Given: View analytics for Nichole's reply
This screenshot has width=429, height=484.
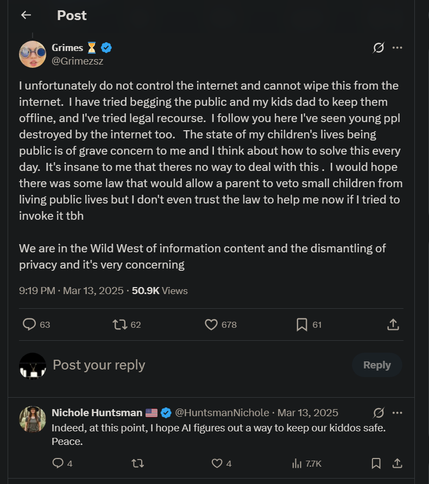Looking at the screenshot, I should 297,463.
